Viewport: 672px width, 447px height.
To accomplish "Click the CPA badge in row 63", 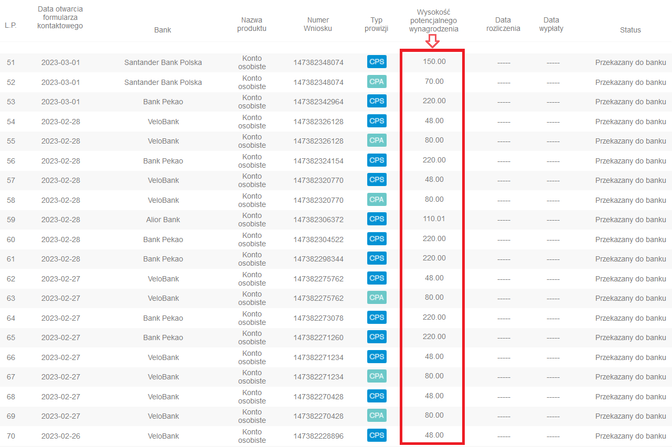I will (377, 298).
